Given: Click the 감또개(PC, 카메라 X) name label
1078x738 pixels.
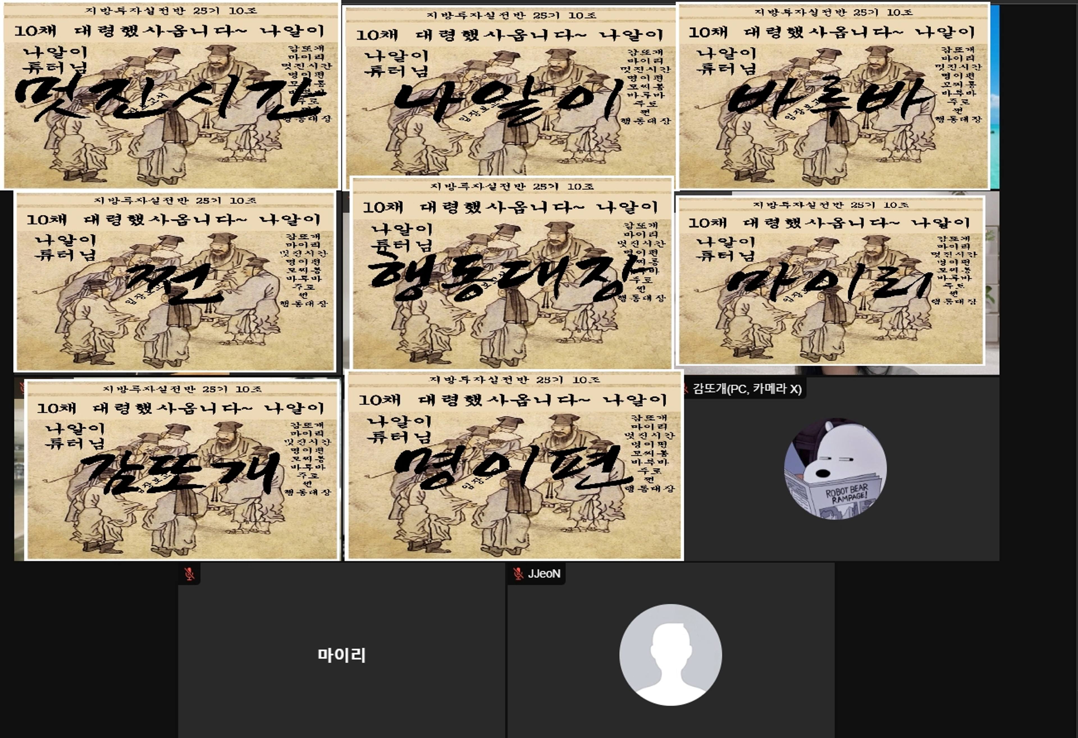Looking at the screenshot, I should coord(747,388).
